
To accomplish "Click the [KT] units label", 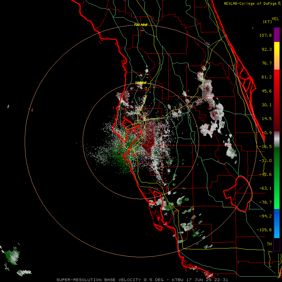I will 268,22.
